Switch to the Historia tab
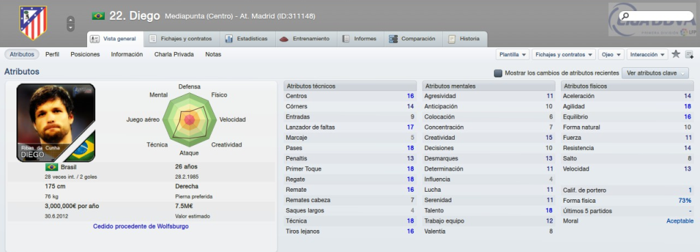 465,39
